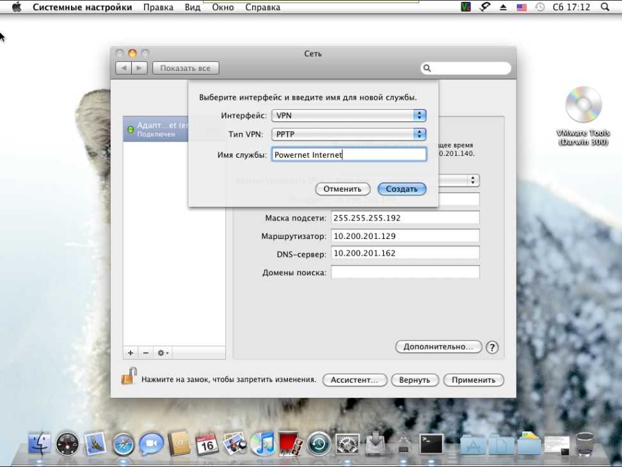Click the Домены поиска field
This screenshot has height=467, width=622.
tap(405, 272)
